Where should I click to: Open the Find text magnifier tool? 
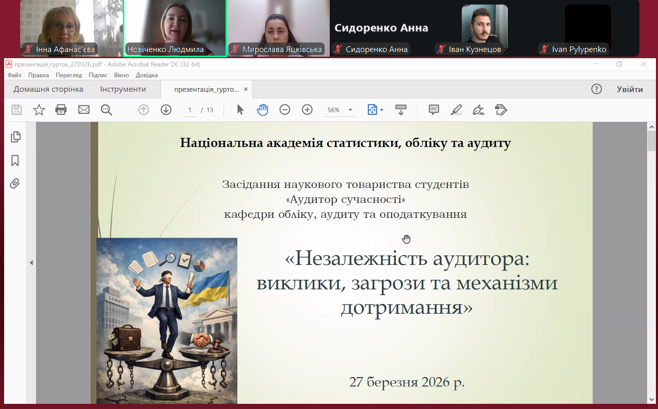pos(106,110)
